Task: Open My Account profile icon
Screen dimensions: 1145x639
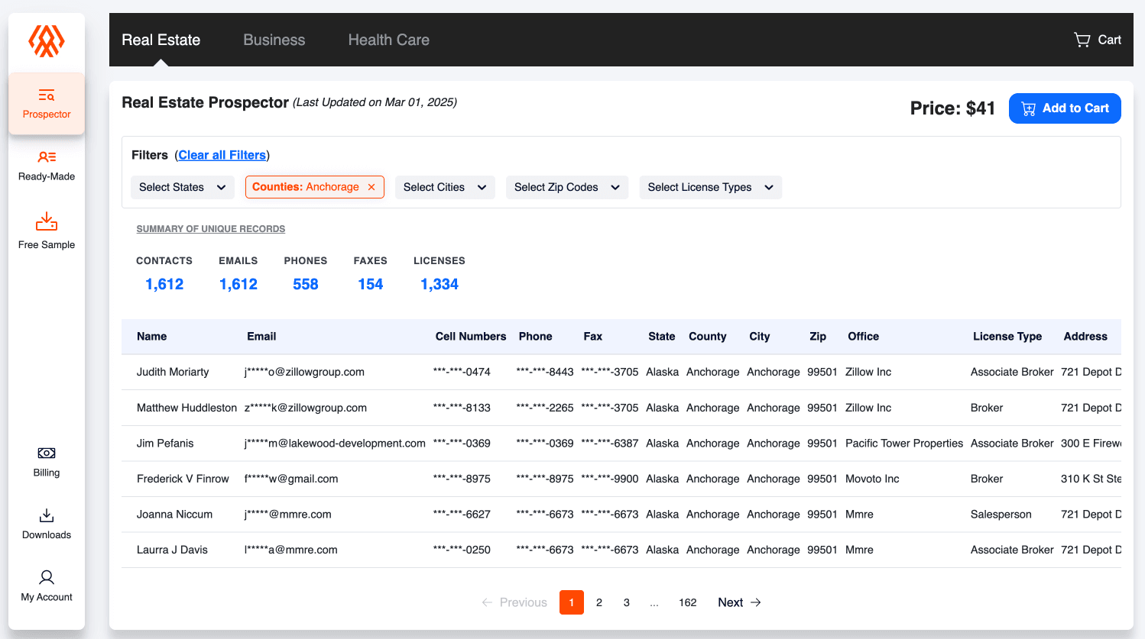Action: [47, 577]
